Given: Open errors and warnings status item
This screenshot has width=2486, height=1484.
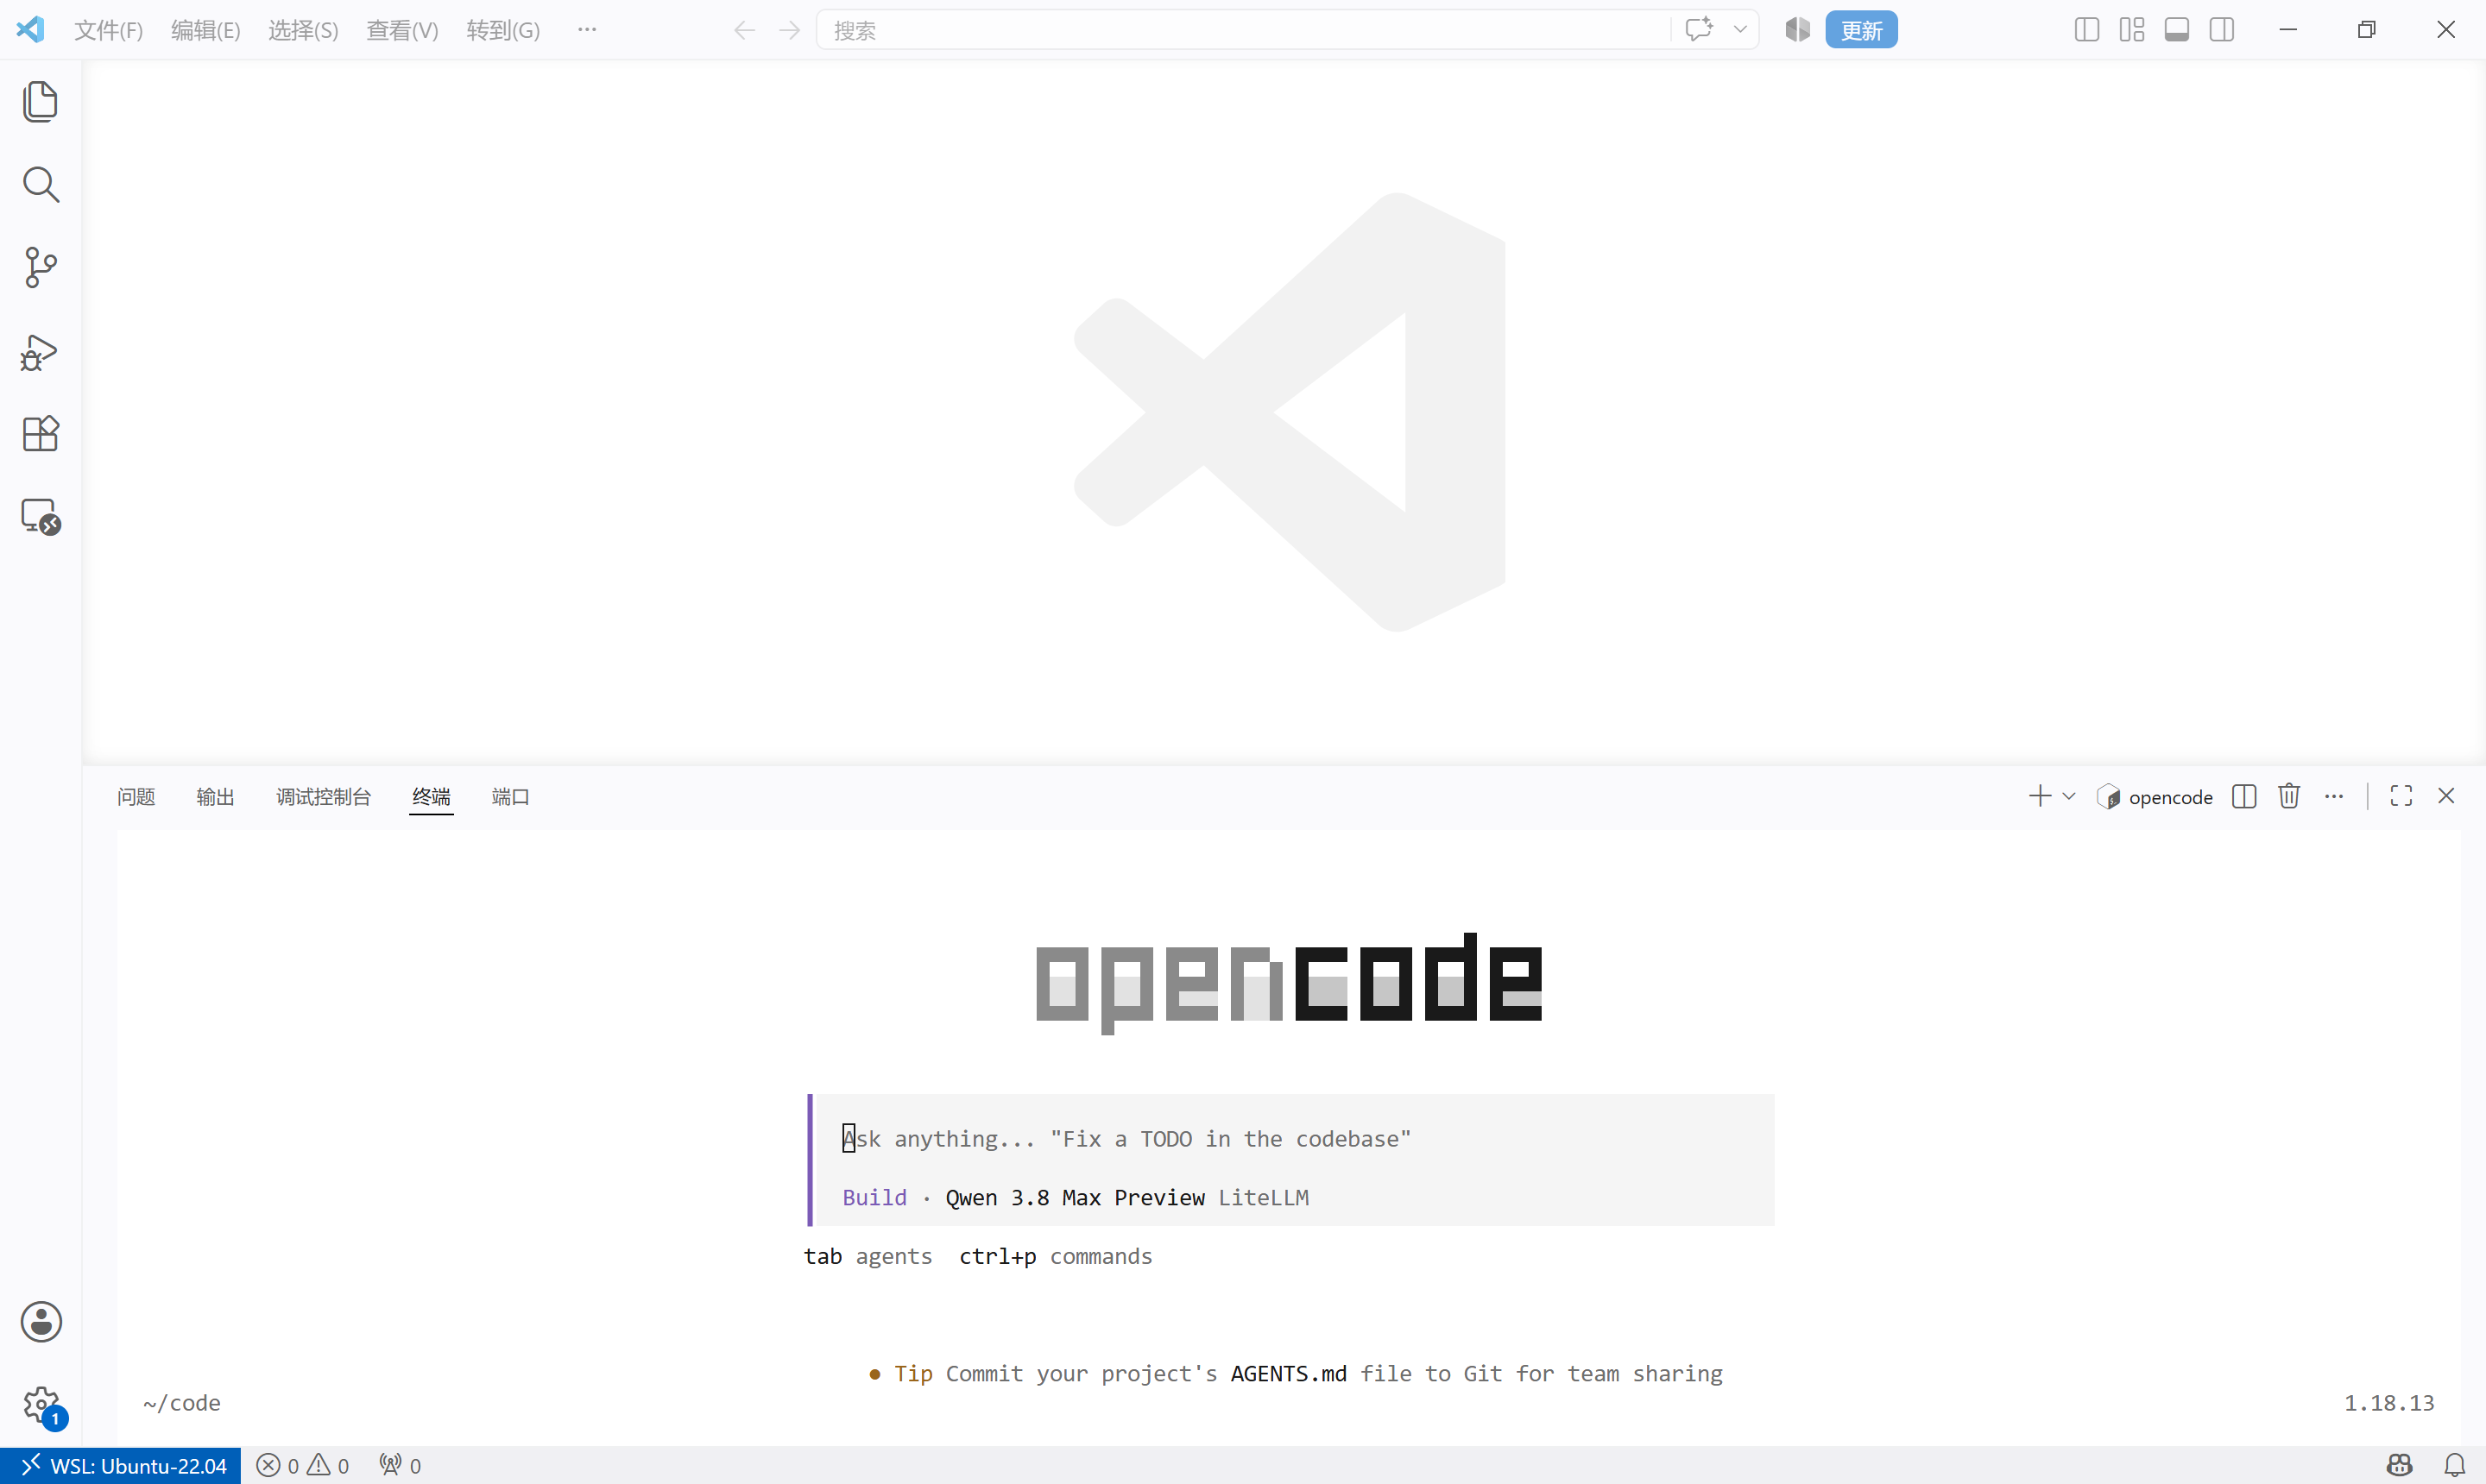Looking at the screenshot, I should tap(303, 1466).
